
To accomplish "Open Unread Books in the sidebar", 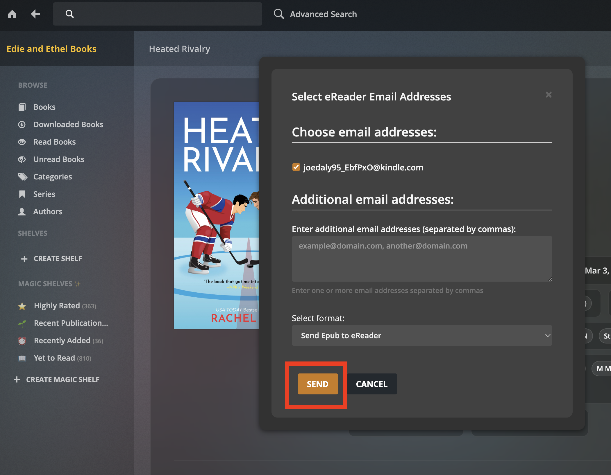I will point(59,159).
